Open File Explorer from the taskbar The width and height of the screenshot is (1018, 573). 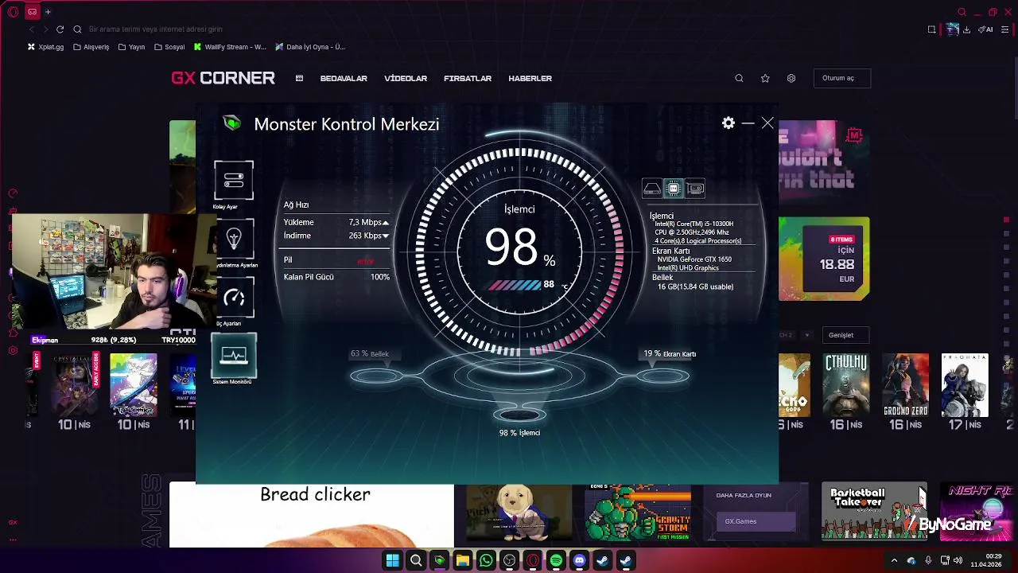pos(462,561)
